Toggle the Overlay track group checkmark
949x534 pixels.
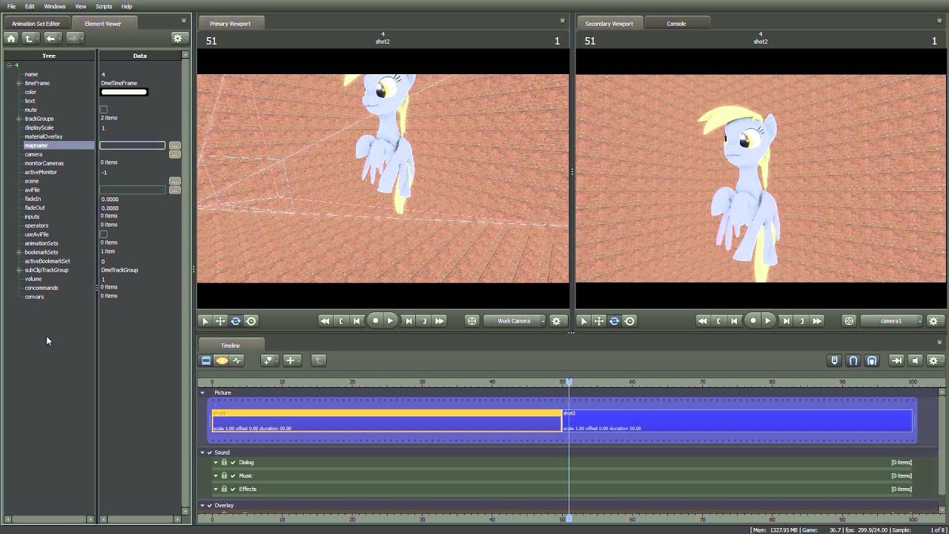[210, 506]
